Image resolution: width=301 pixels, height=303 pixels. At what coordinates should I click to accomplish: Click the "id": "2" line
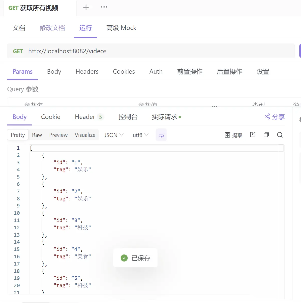coord(68,191)
